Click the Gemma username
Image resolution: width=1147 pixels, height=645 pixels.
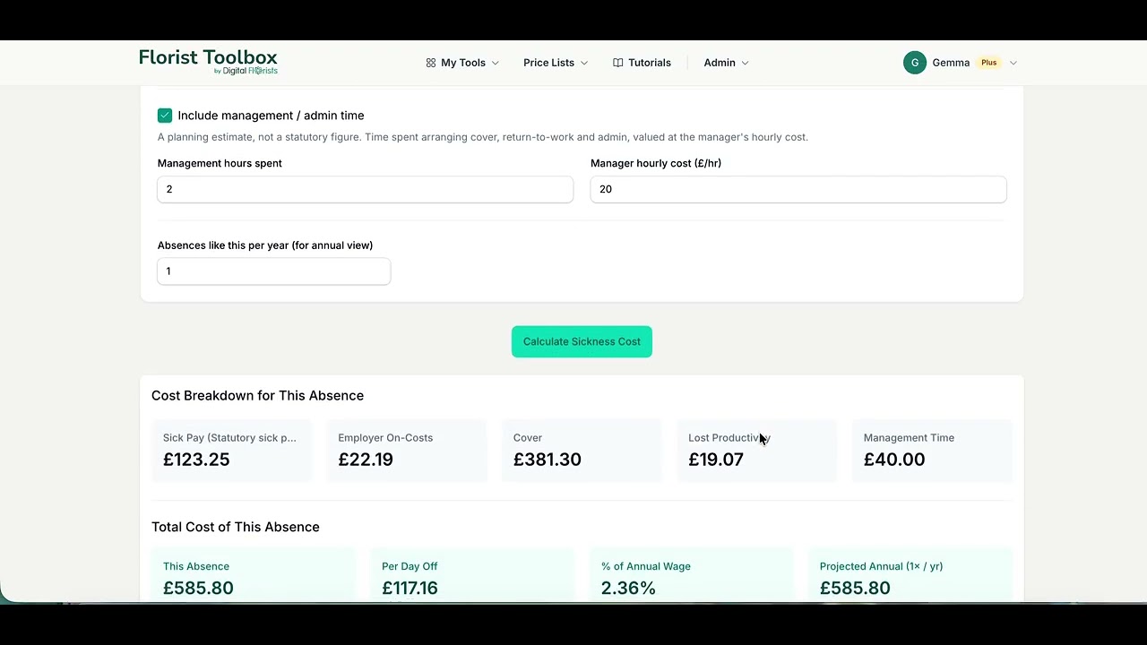point(951,63)
